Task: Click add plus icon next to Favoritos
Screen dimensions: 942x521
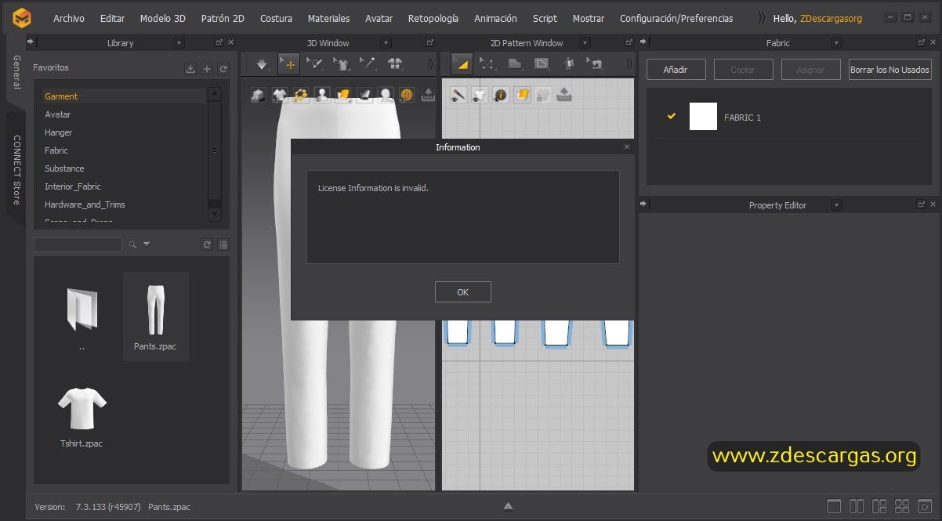Action: (x=207, y=69)
